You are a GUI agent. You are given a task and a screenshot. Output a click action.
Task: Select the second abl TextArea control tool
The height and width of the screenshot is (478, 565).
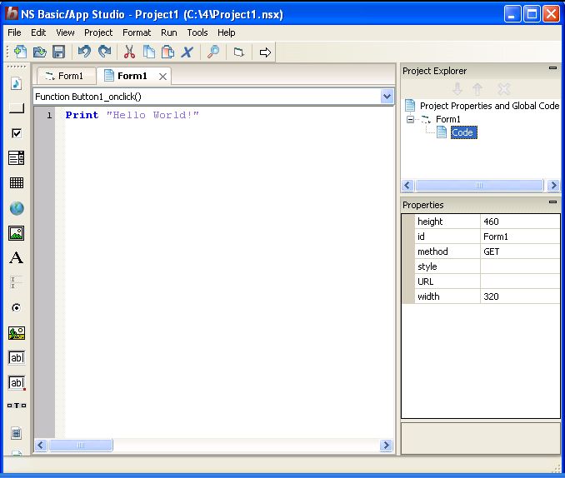pyautogui.click(x=17, y=382)
